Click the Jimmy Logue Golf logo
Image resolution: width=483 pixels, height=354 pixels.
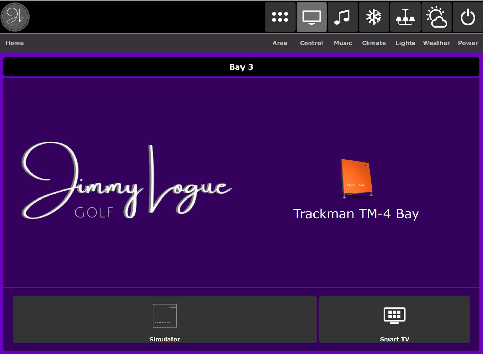coord(127,181)
